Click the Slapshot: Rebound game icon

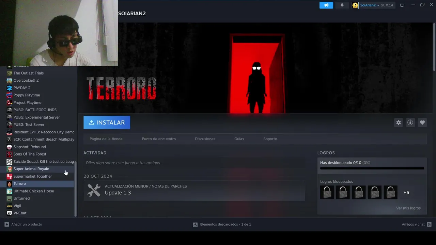click(10, 147)
